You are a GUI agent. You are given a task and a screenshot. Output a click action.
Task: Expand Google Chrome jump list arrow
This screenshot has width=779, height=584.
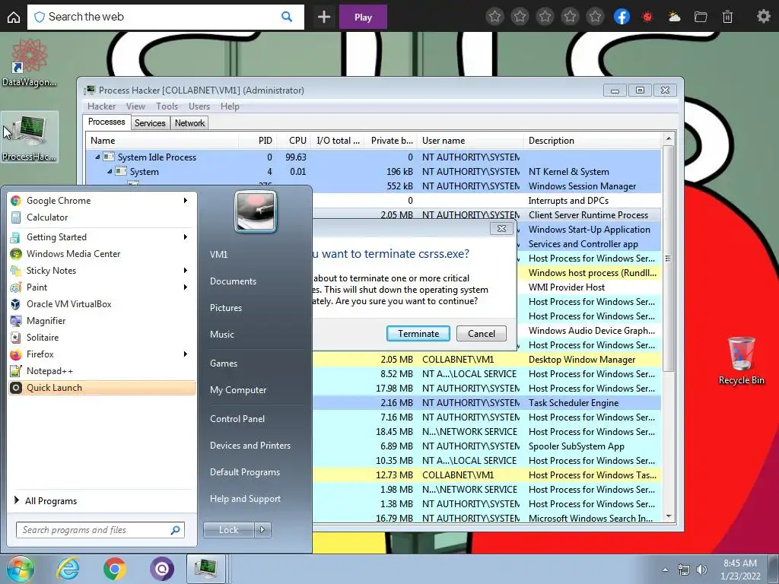[x=186, y=201]
